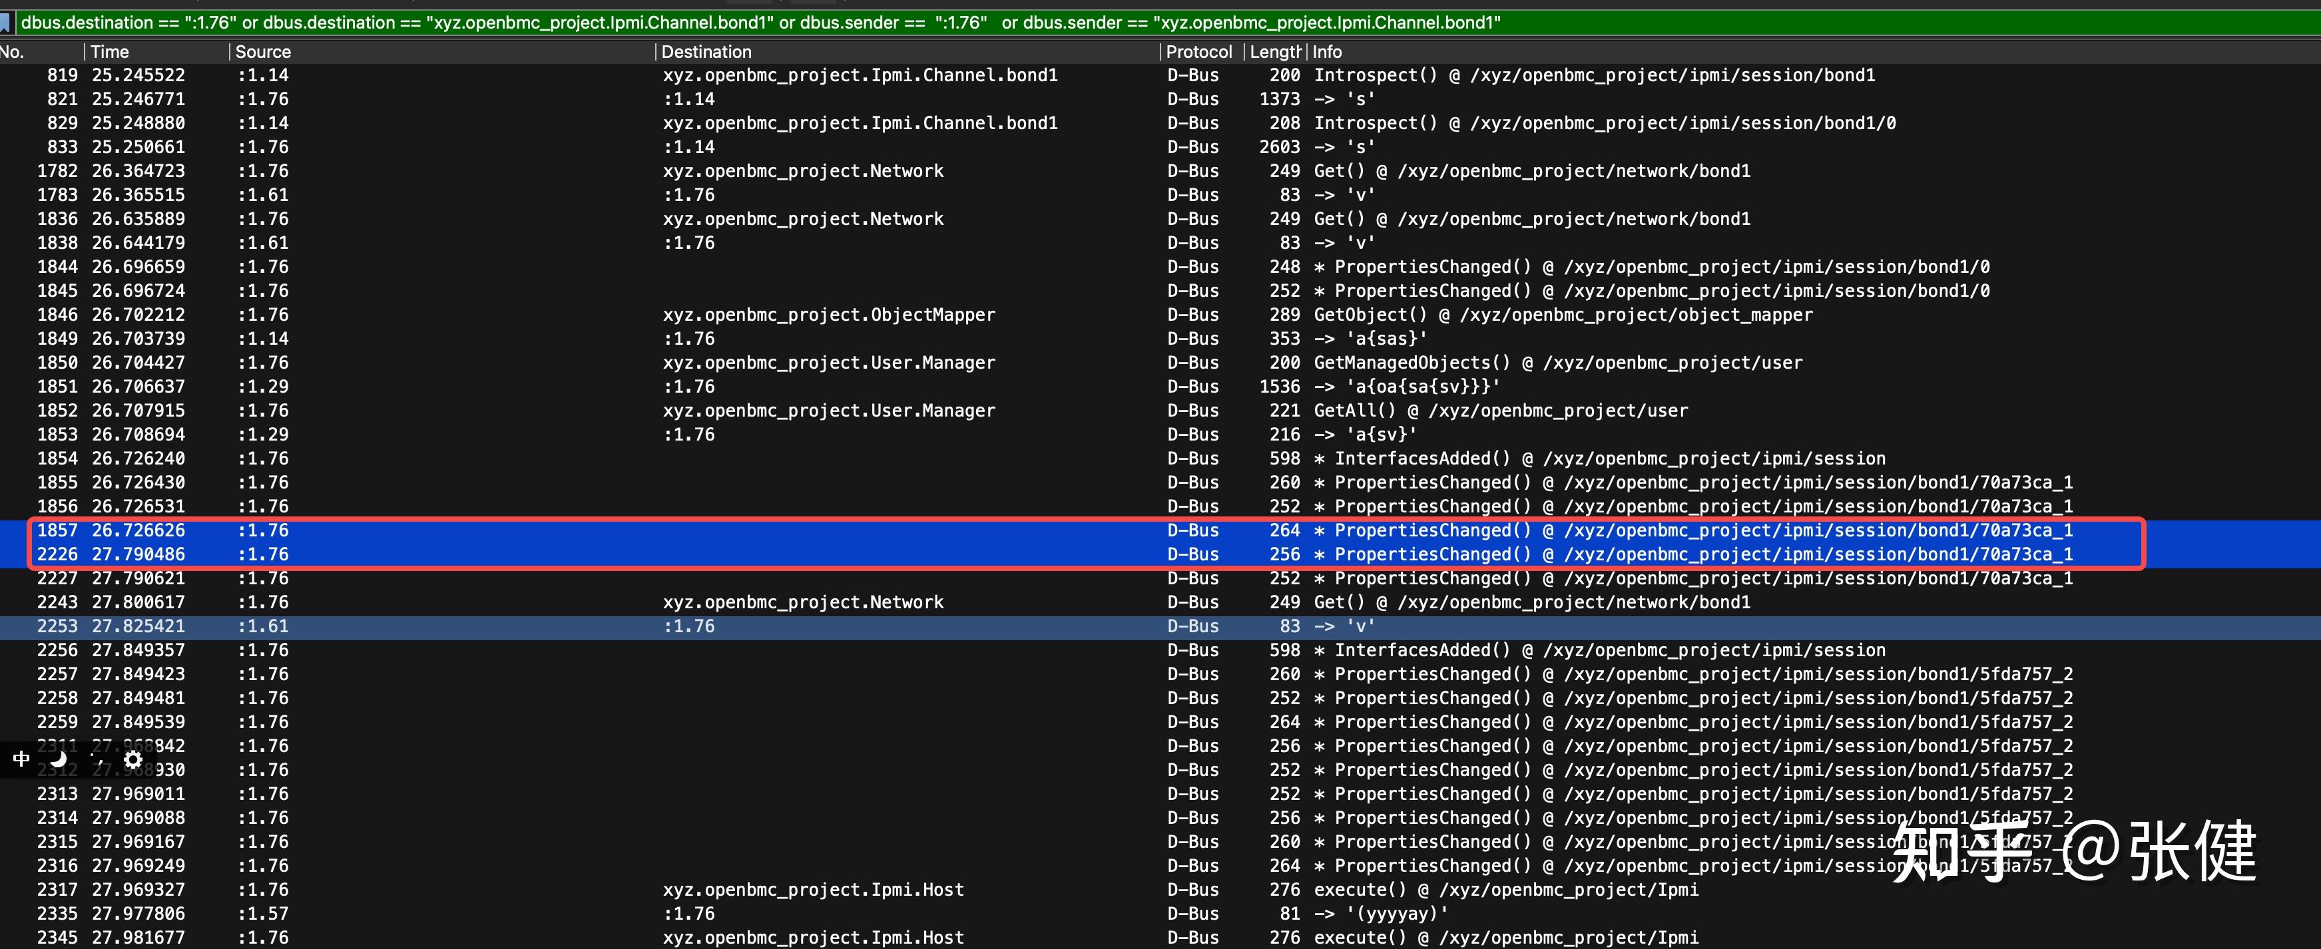Open the input method settings gear
Viewport: 2321px width, 949px height.
133,759
